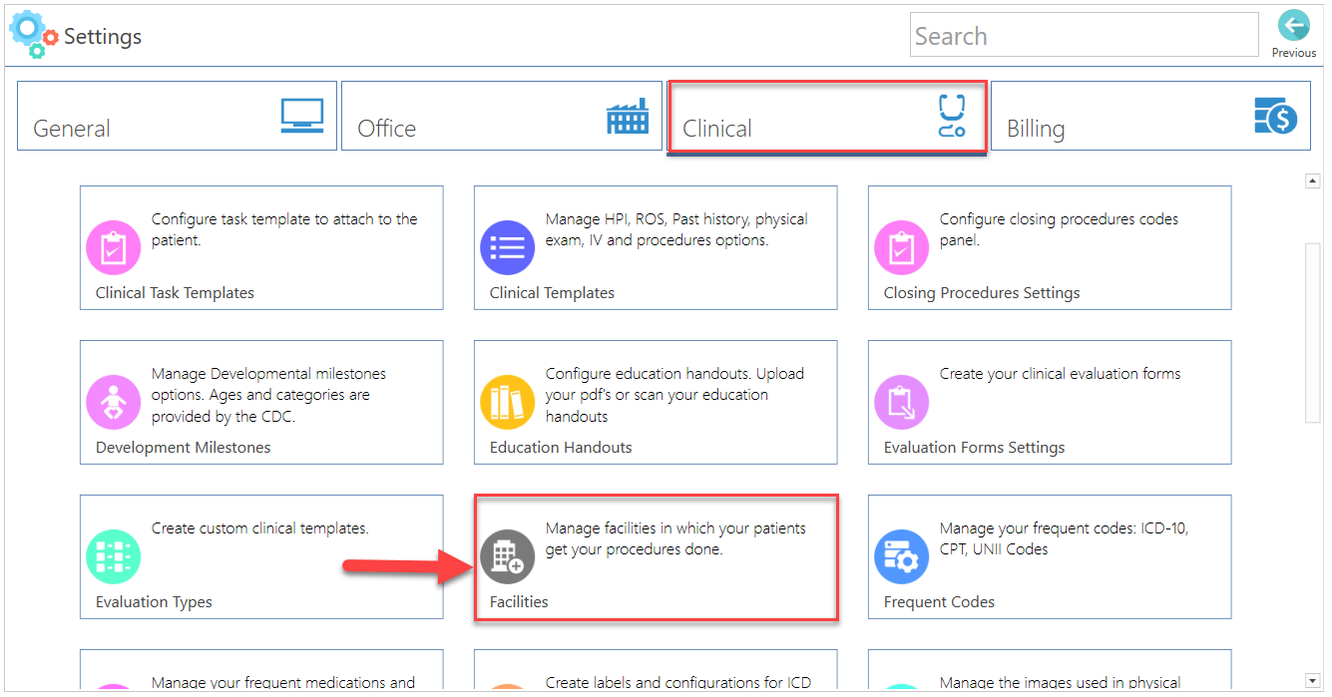Click 'Manage facilities in which your patients' text
This screenshot has width=1332, height=697.
pos(675,538)
